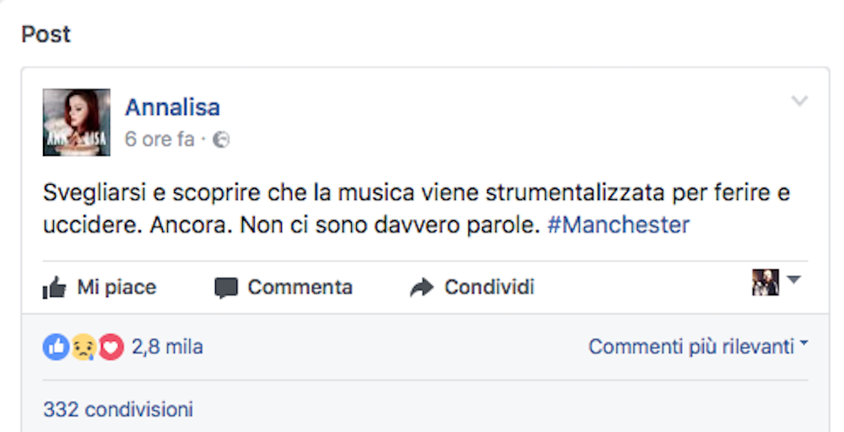Open the Annalisa page name link
Viewport: 844px width, 432px height.
click(x=172, y=107)
